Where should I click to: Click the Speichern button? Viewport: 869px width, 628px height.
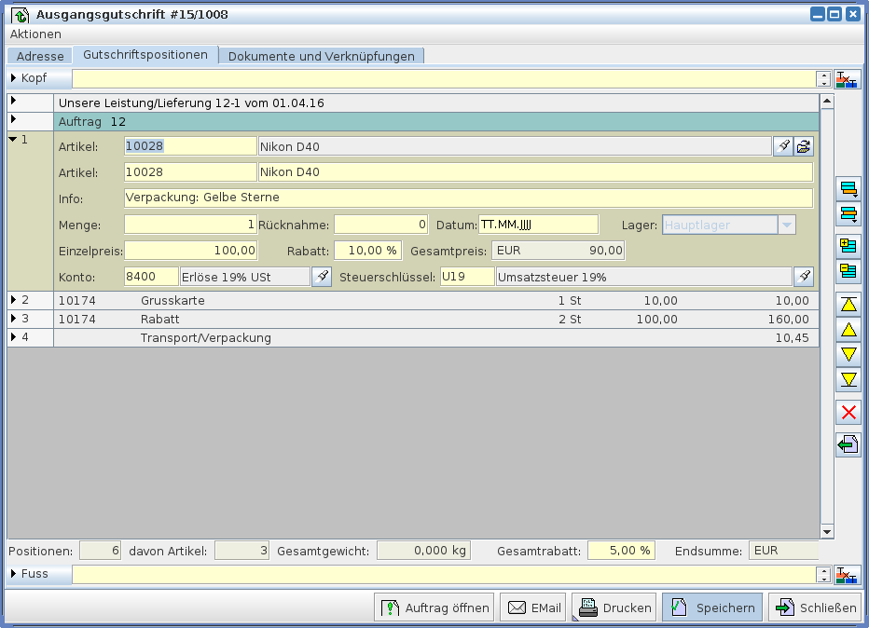point(712,608)
